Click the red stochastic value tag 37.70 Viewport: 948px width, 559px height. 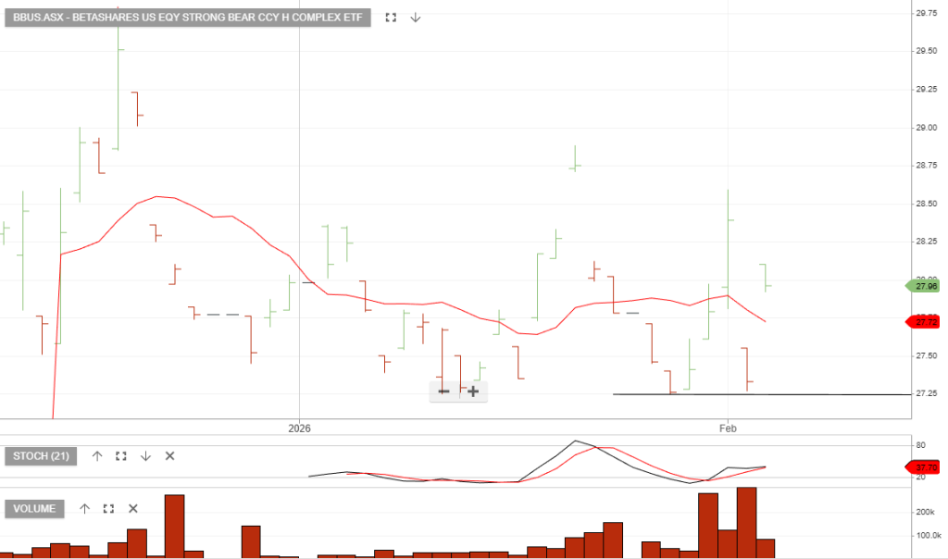926,467
